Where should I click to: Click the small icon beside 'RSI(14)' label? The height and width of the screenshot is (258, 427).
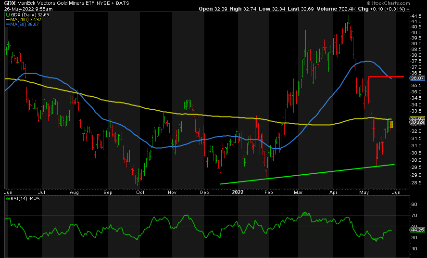[8, 199]
